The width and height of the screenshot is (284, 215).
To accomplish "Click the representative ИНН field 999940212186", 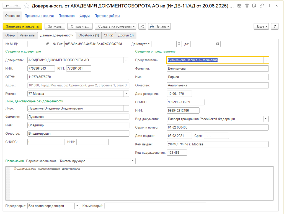I will (183, 110).
